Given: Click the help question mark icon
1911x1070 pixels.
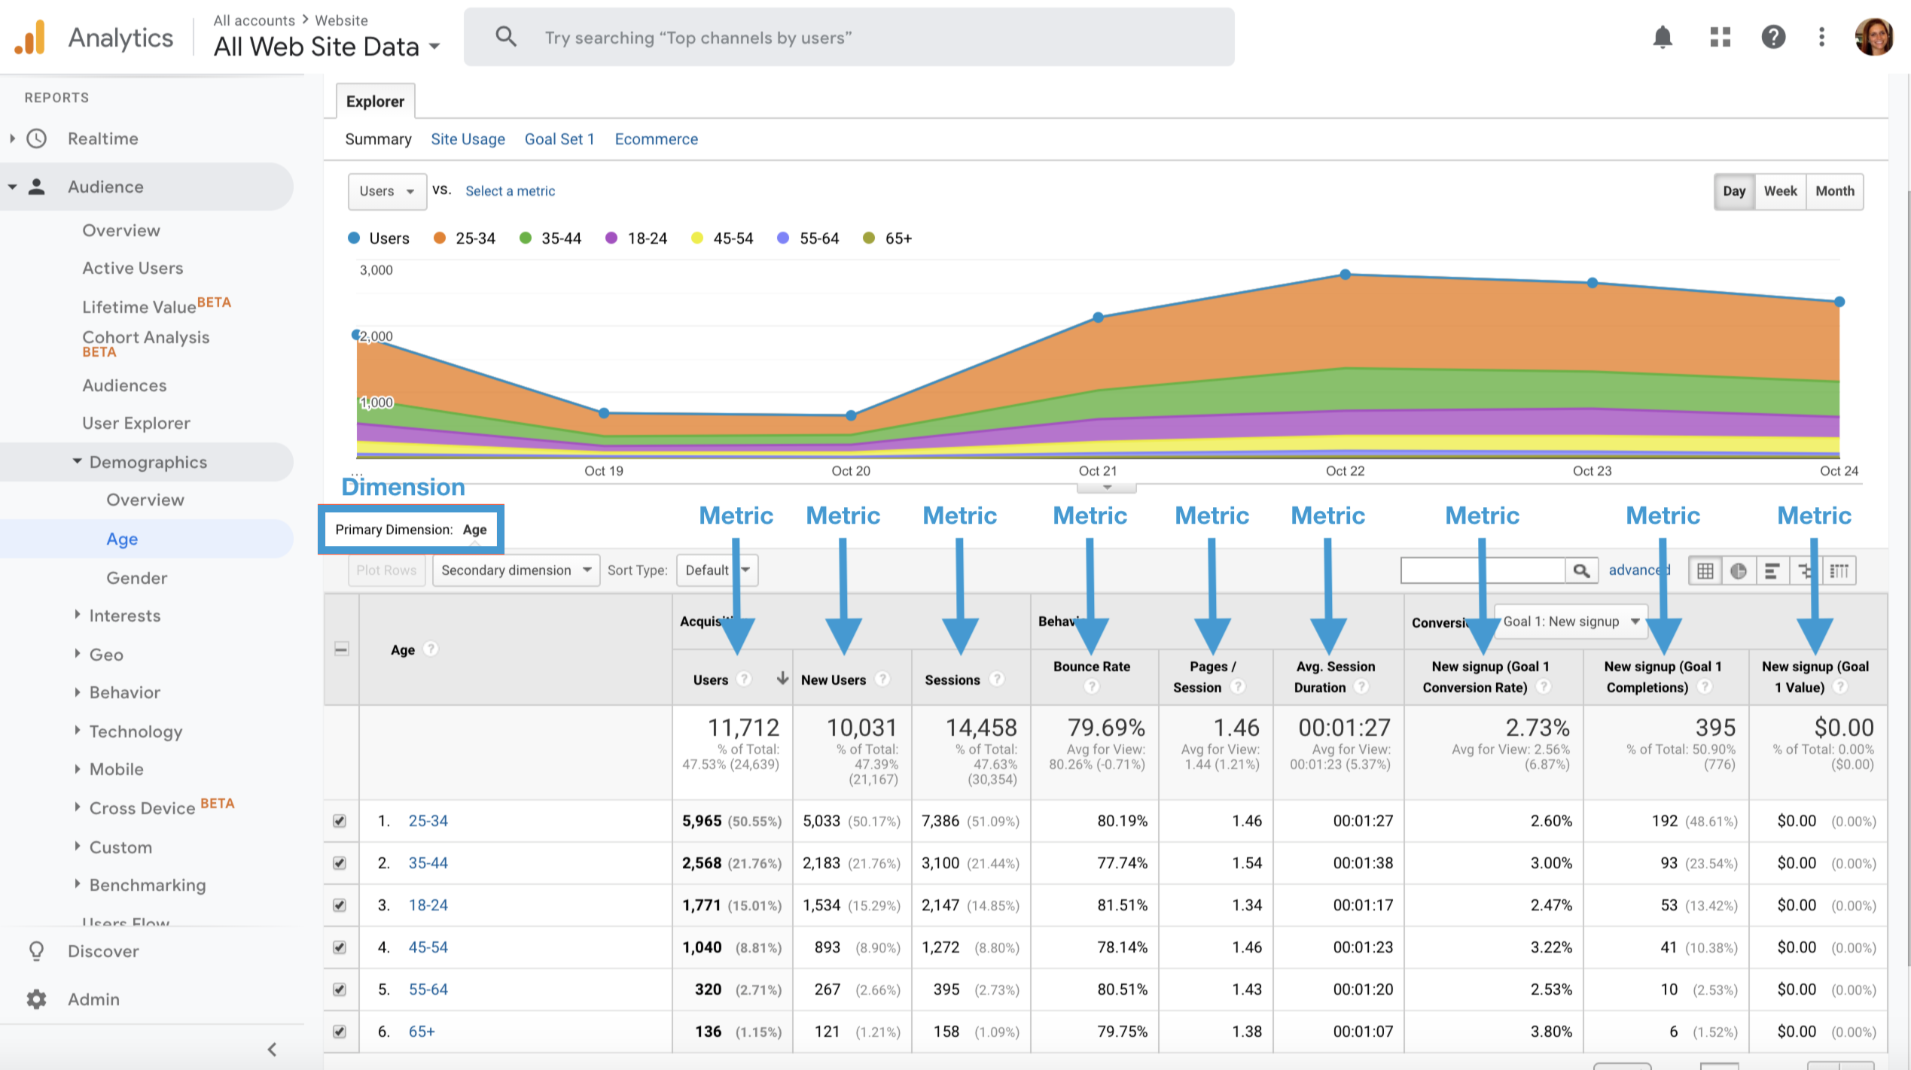Looking at the screenshot, I should (1773, 37).
